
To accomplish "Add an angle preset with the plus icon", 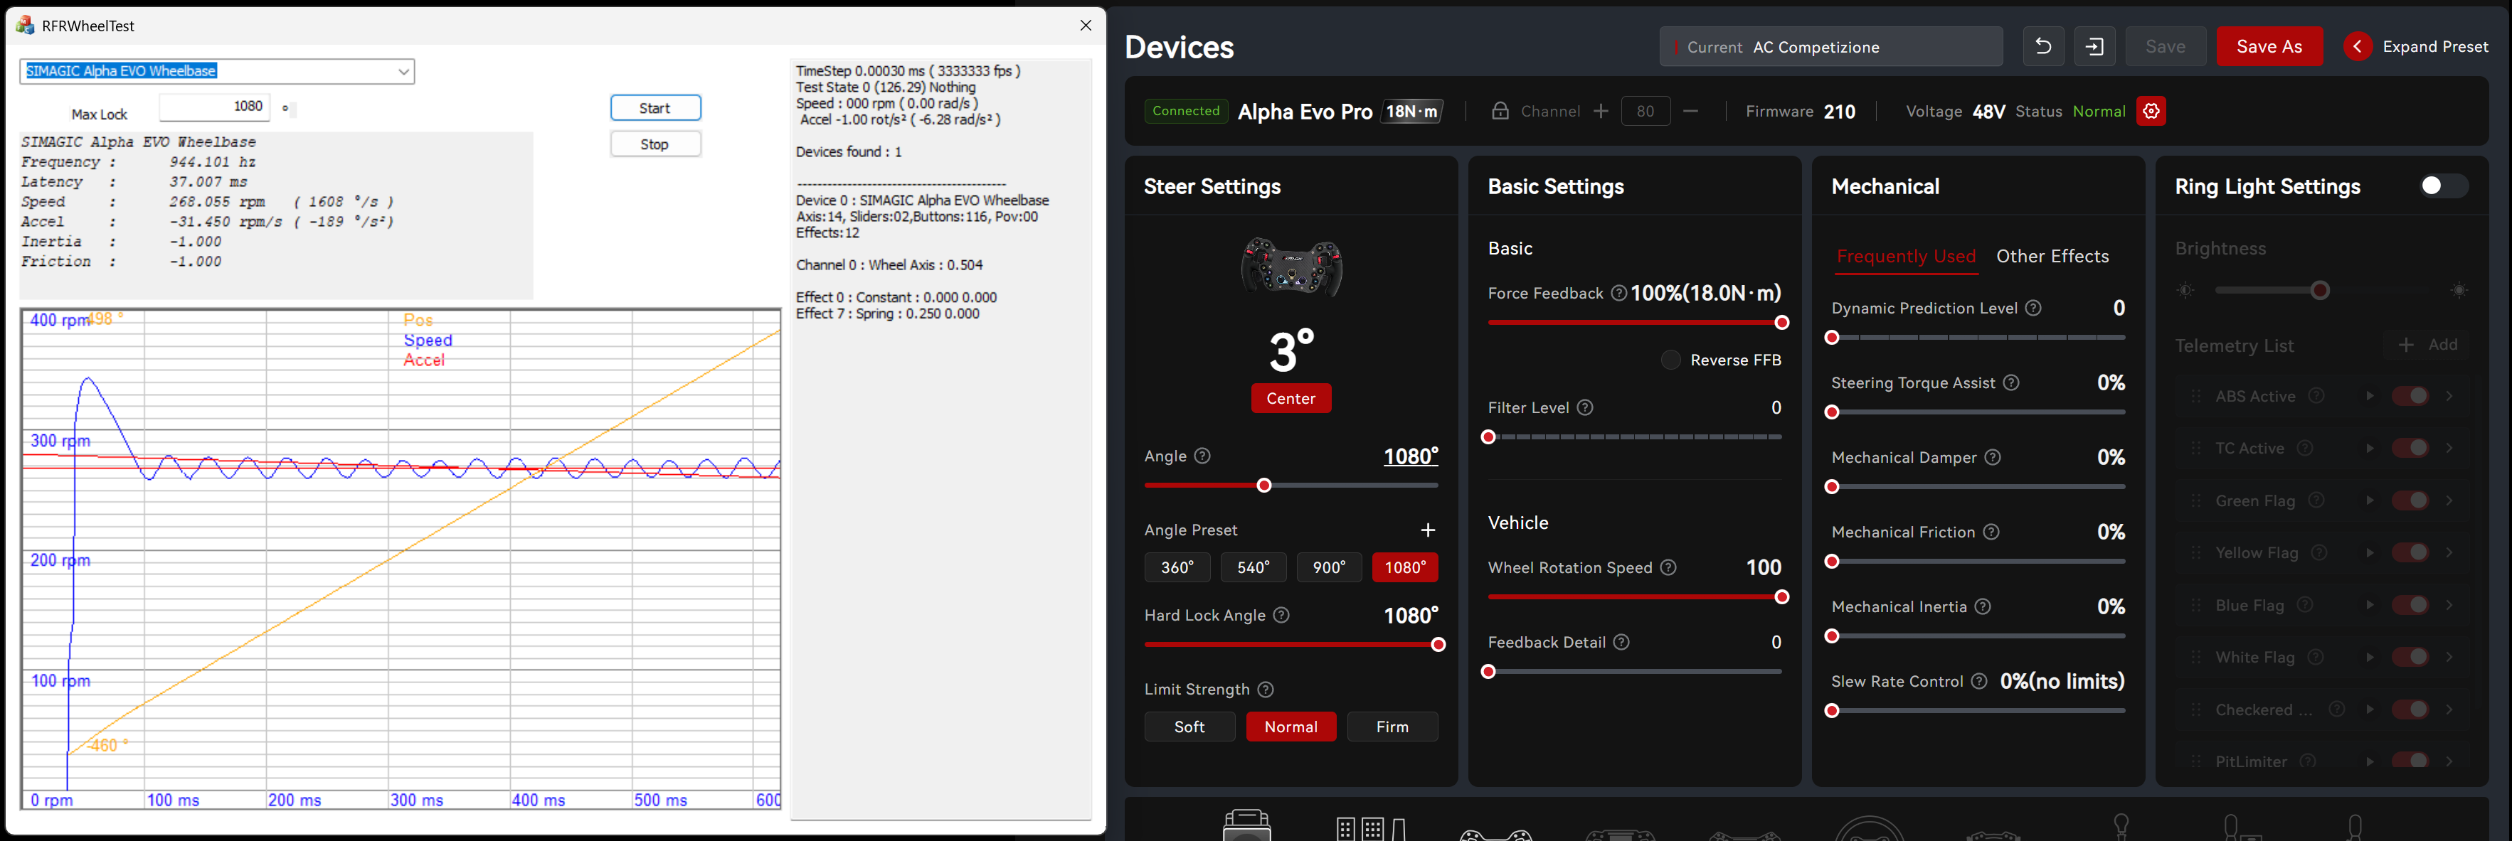I will [1428, 530].
